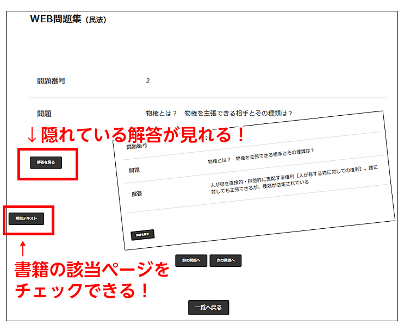Select the (民法) subject label
The width and height of the screenshot is (404, 325).
tap(96, 20)
